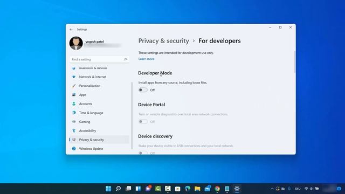
Task: Toggle Developer Mode switch on
Action: (x=143, y=90)
